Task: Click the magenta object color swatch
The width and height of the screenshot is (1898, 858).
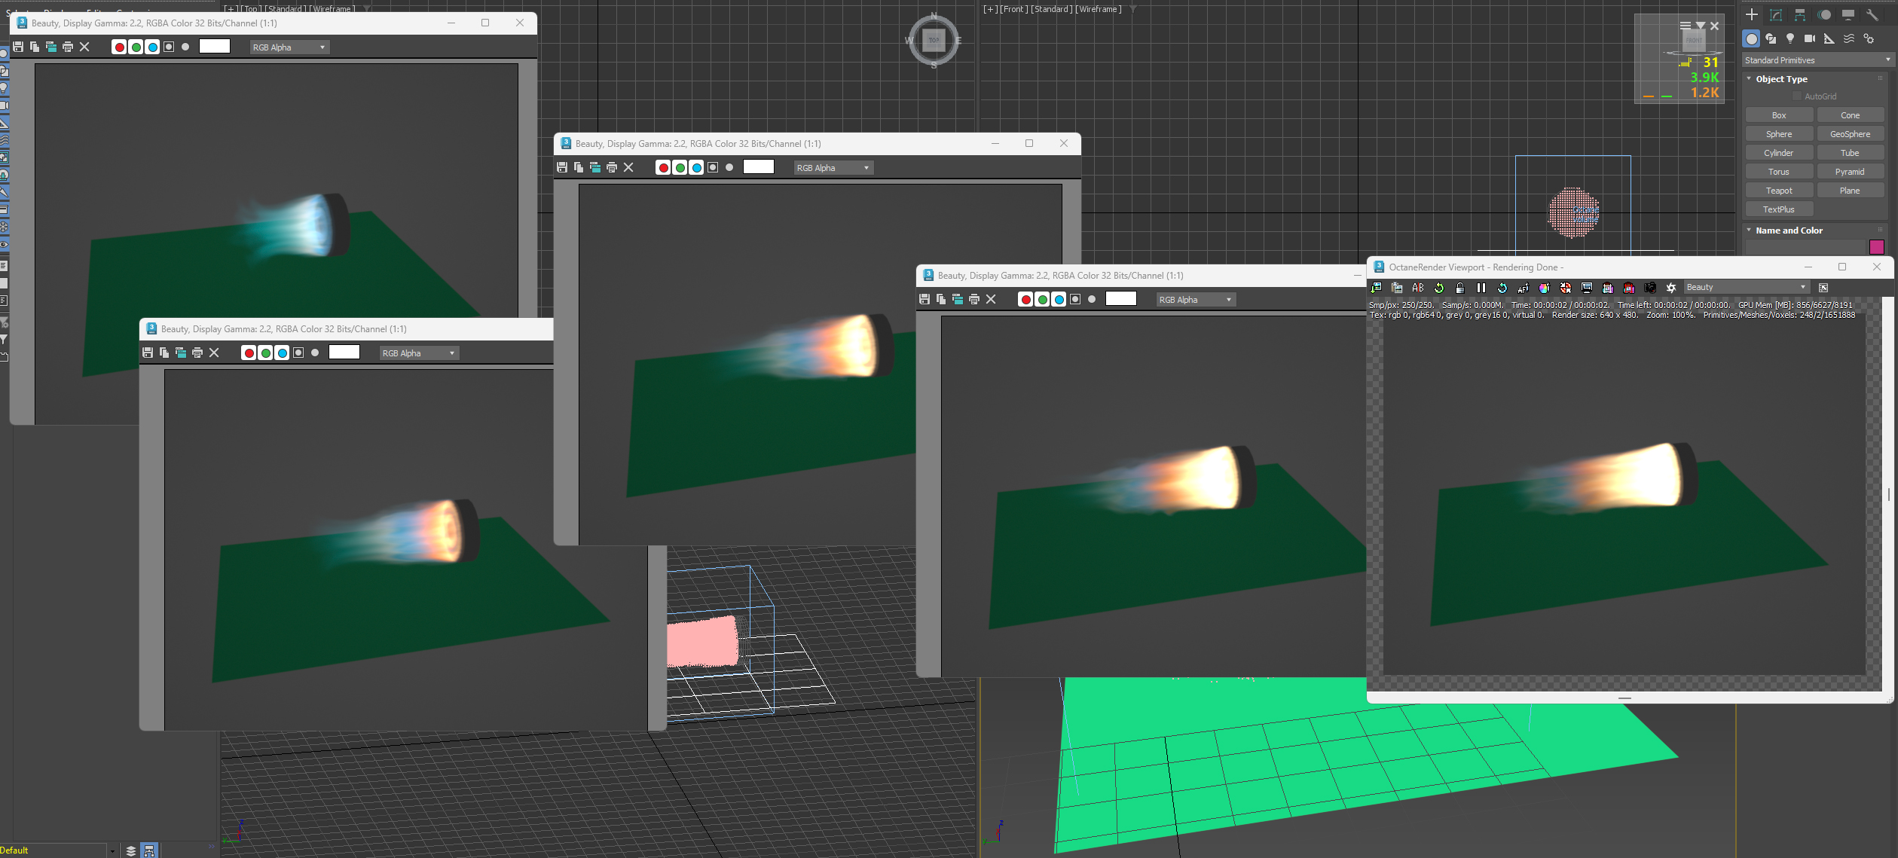Action: [1876, 247]
